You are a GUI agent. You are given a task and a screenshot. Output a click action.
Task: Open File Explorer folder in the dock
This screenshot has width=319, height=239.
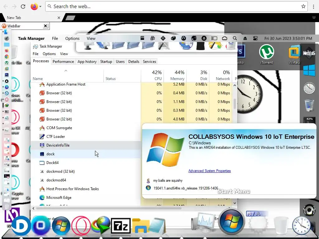[x=141, y=225]
